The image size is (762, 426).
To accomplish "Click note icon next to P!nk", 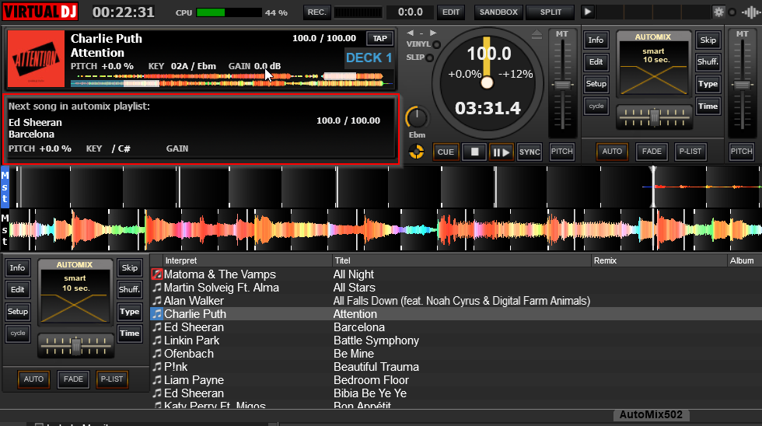I will click(157, 367).
